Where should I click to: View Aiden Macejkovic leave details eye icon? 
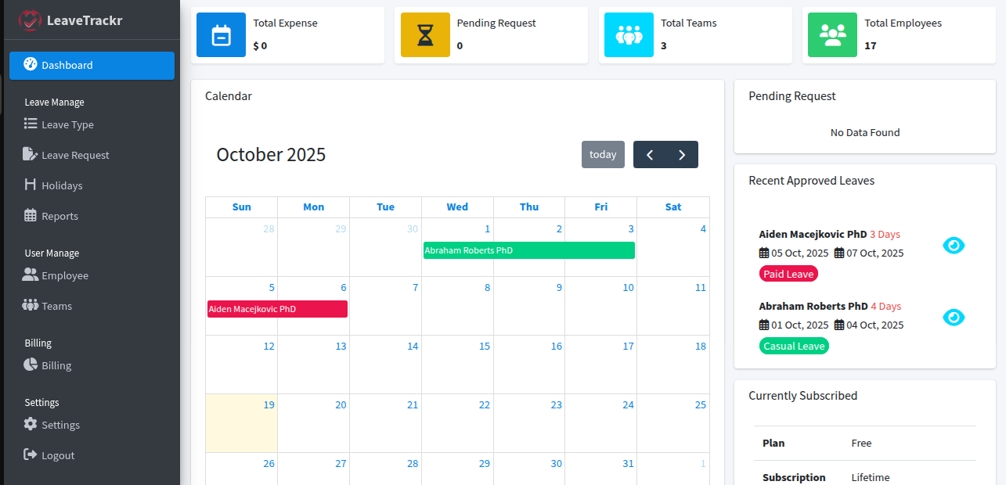(954, 246)
